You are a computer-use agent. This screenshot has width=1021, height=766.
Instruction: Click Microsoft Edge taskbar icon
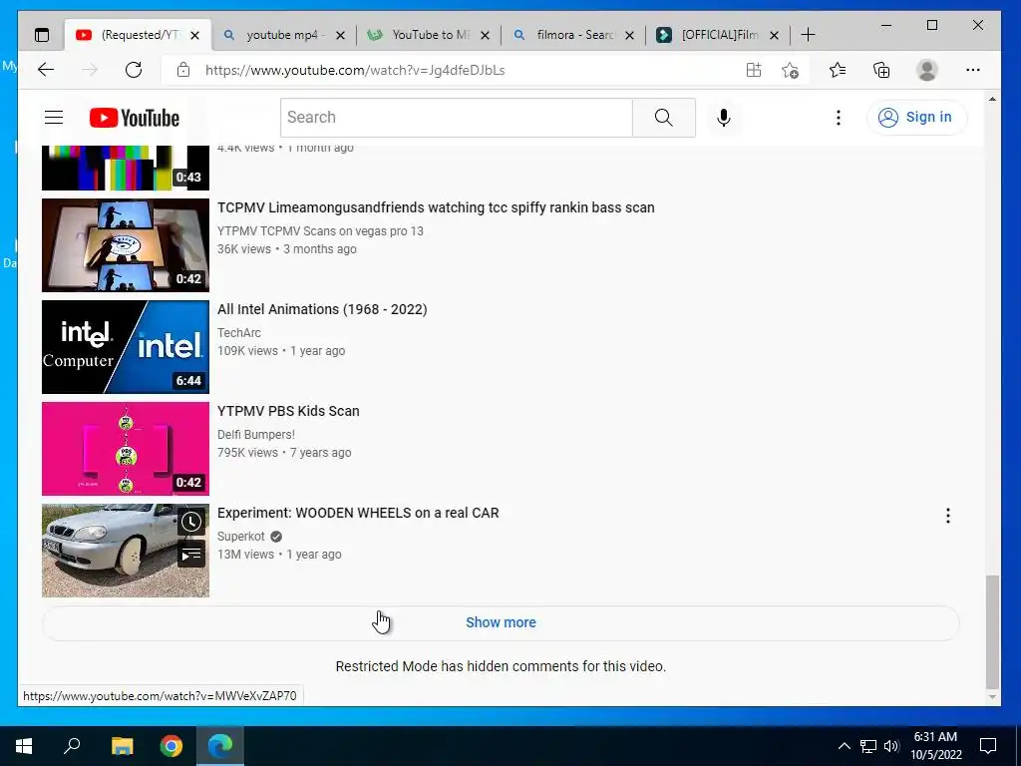220,746
